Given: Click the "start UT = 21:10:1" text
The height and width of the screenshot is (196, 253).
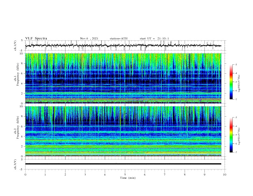Looking at the screenshot, I should pyautogui.click(x=154, y=38).
